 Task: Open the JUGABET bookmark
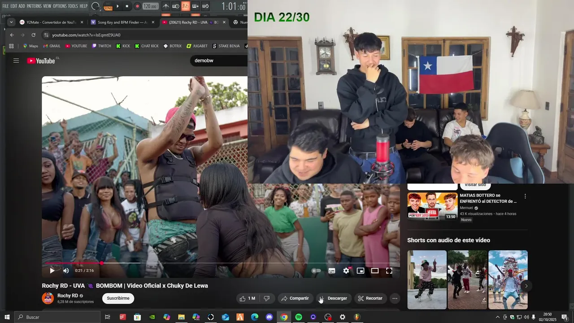[197, 46]
